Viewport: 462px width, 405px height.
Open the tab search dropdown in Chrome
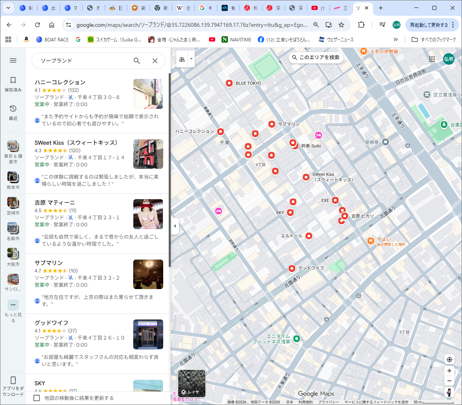point(8,8)
